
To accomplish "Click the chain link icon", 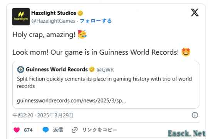I will 75,130.
